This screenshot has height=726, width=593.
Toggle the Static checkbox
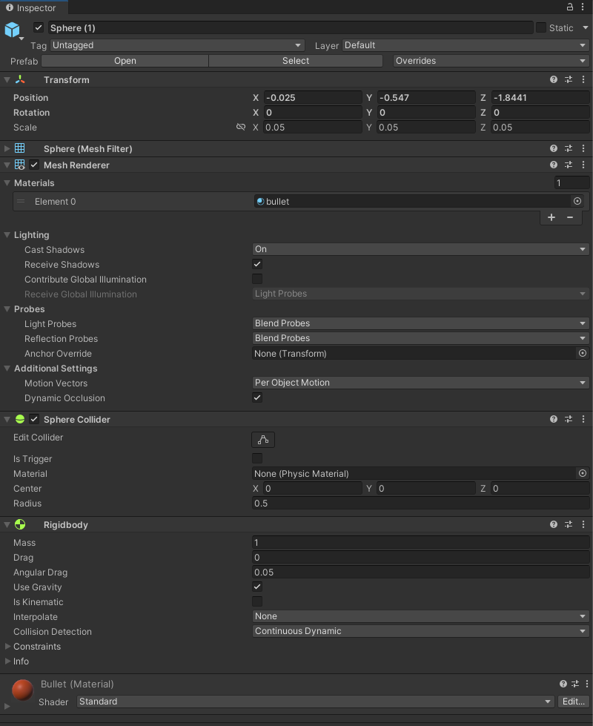pyautogui.click(x=540, y=27)
